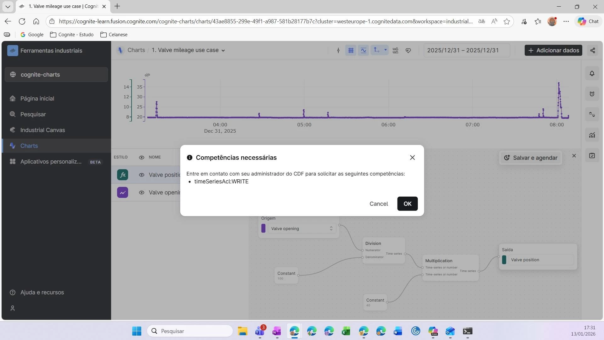
Task: Open the alarm clock monitoring panel icon
Action: point(592,94)
